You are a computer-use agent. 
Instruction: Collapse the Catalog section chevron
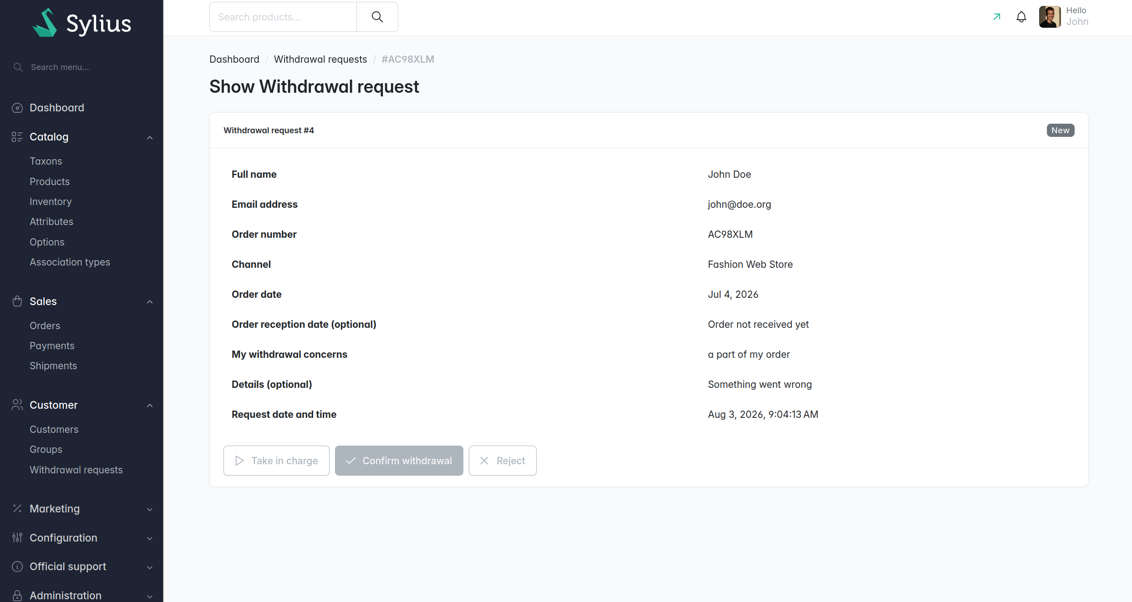(x=150, y=137)
